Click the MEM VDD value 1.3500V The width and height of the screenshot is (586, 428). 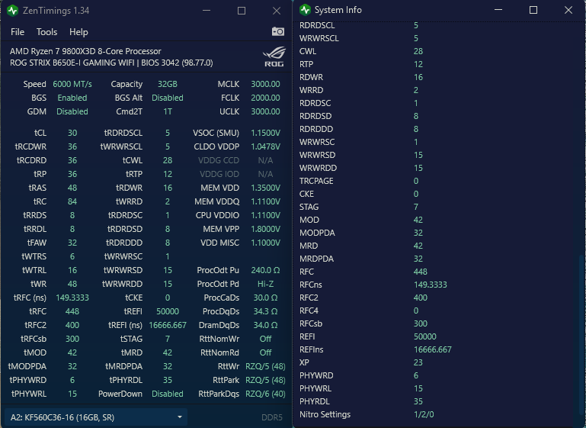tap(265, 188)
